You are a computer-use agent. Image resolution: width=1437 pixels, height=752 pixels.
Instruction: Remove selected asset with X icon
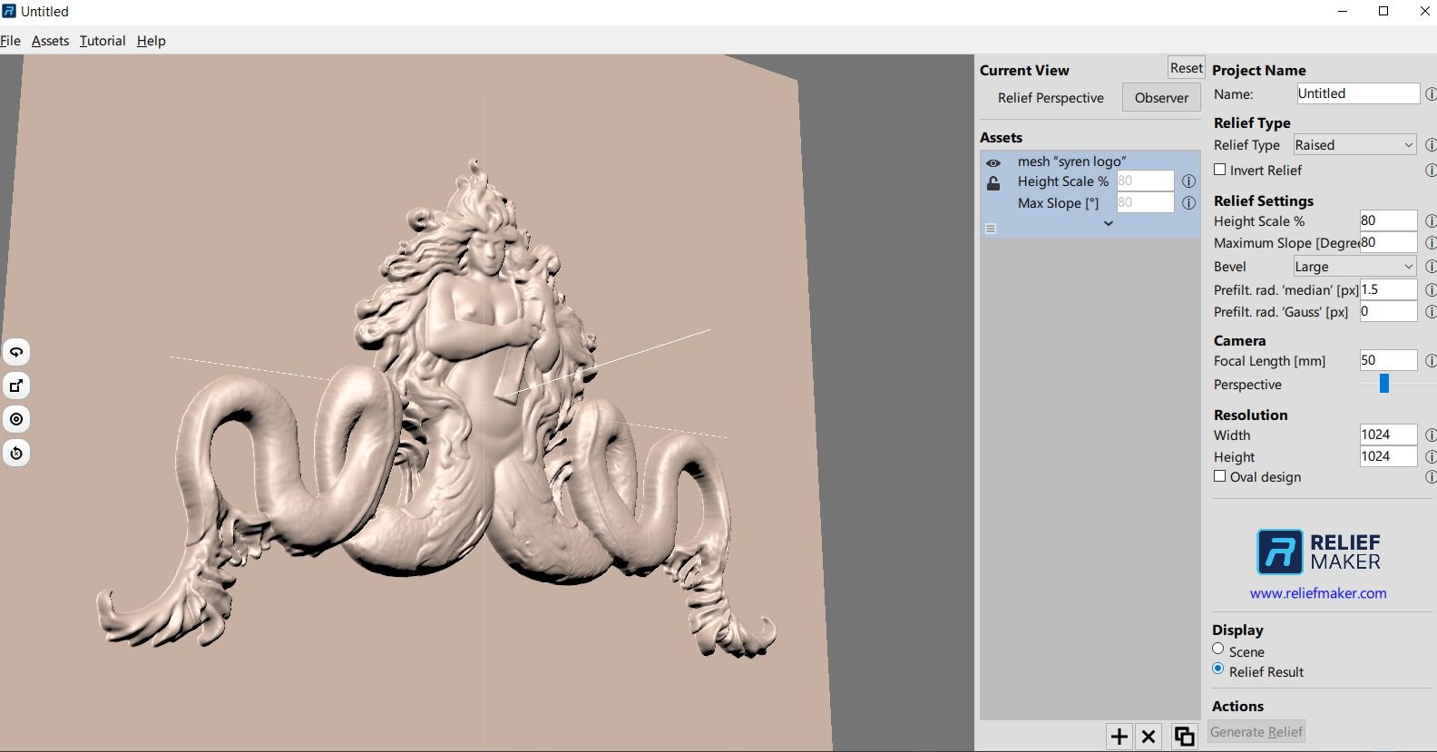1149,737
